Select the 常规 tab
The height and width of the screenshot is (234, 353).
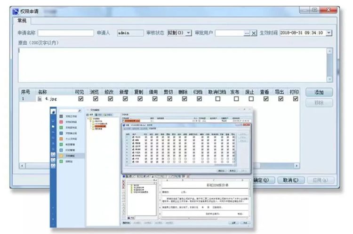[22, 21]
